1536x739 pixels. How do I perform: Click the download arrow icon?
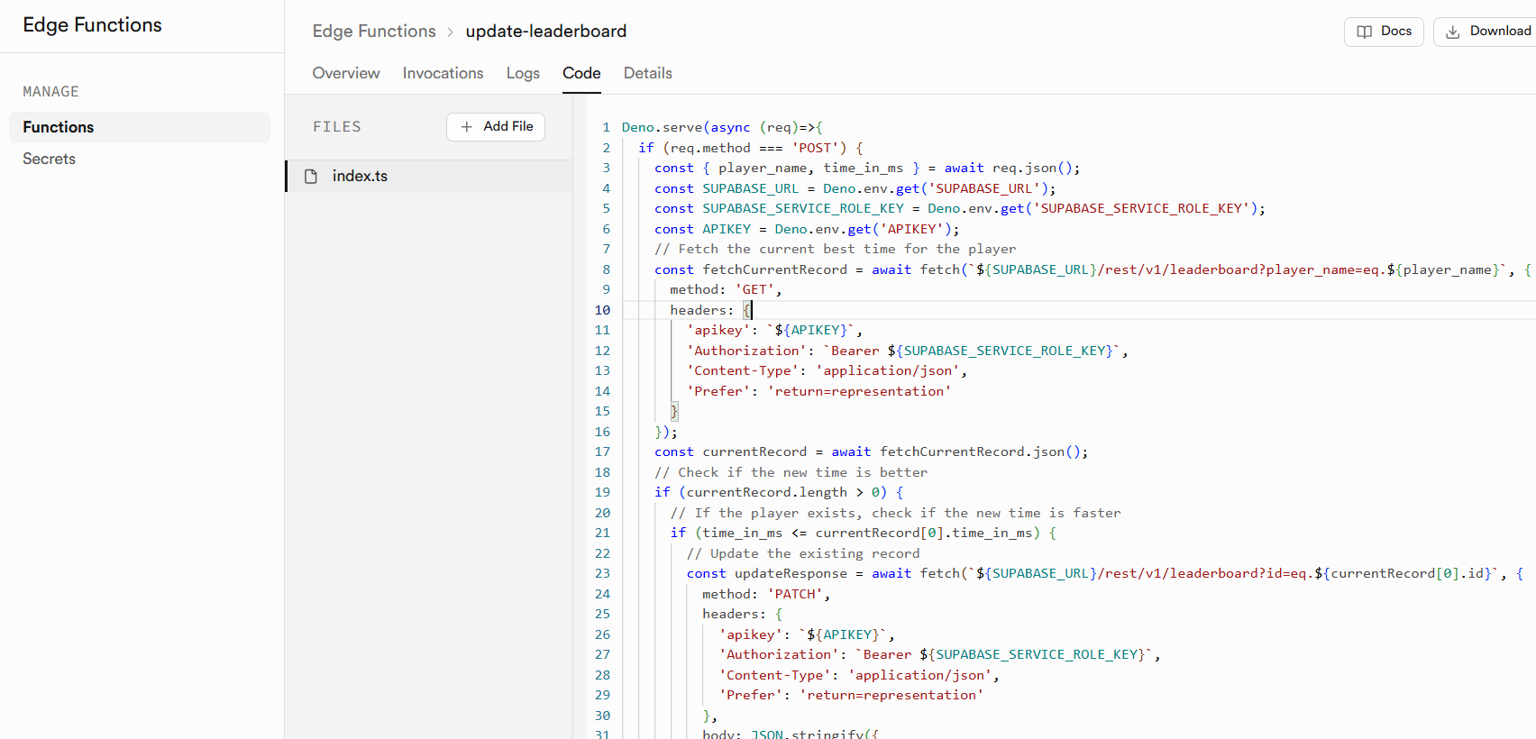[1453, 32]
